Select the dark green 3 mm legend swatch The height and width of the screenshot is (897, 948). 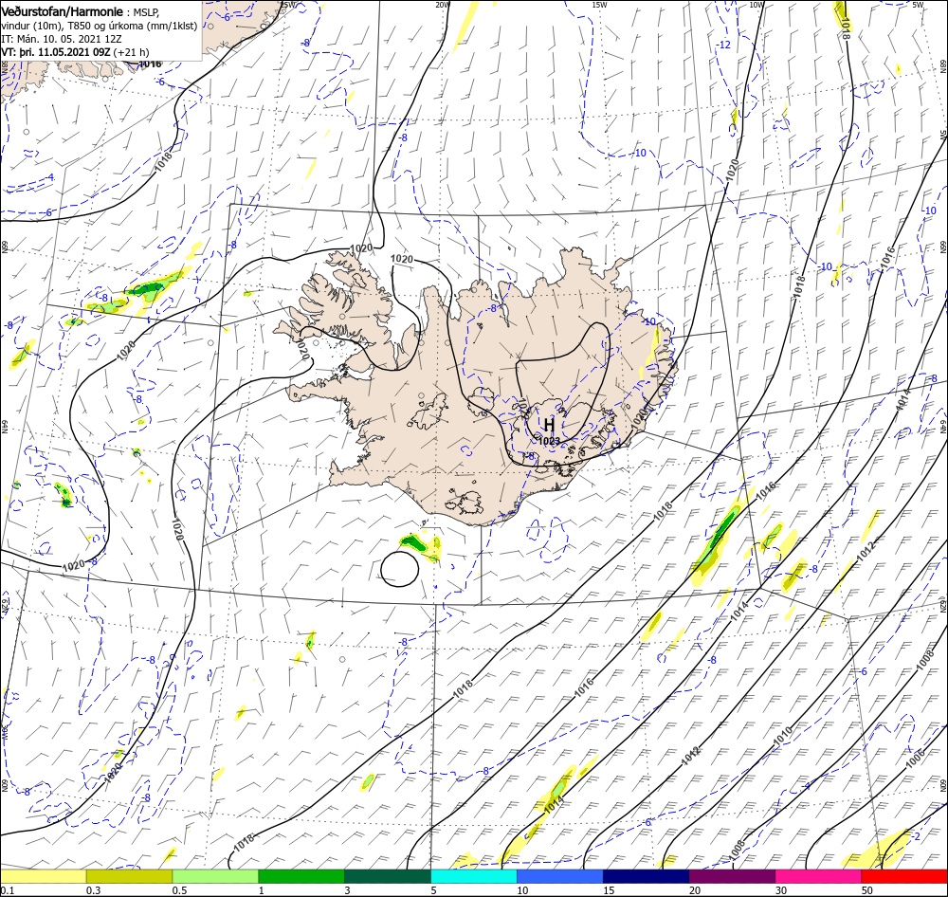pos(388,876)
